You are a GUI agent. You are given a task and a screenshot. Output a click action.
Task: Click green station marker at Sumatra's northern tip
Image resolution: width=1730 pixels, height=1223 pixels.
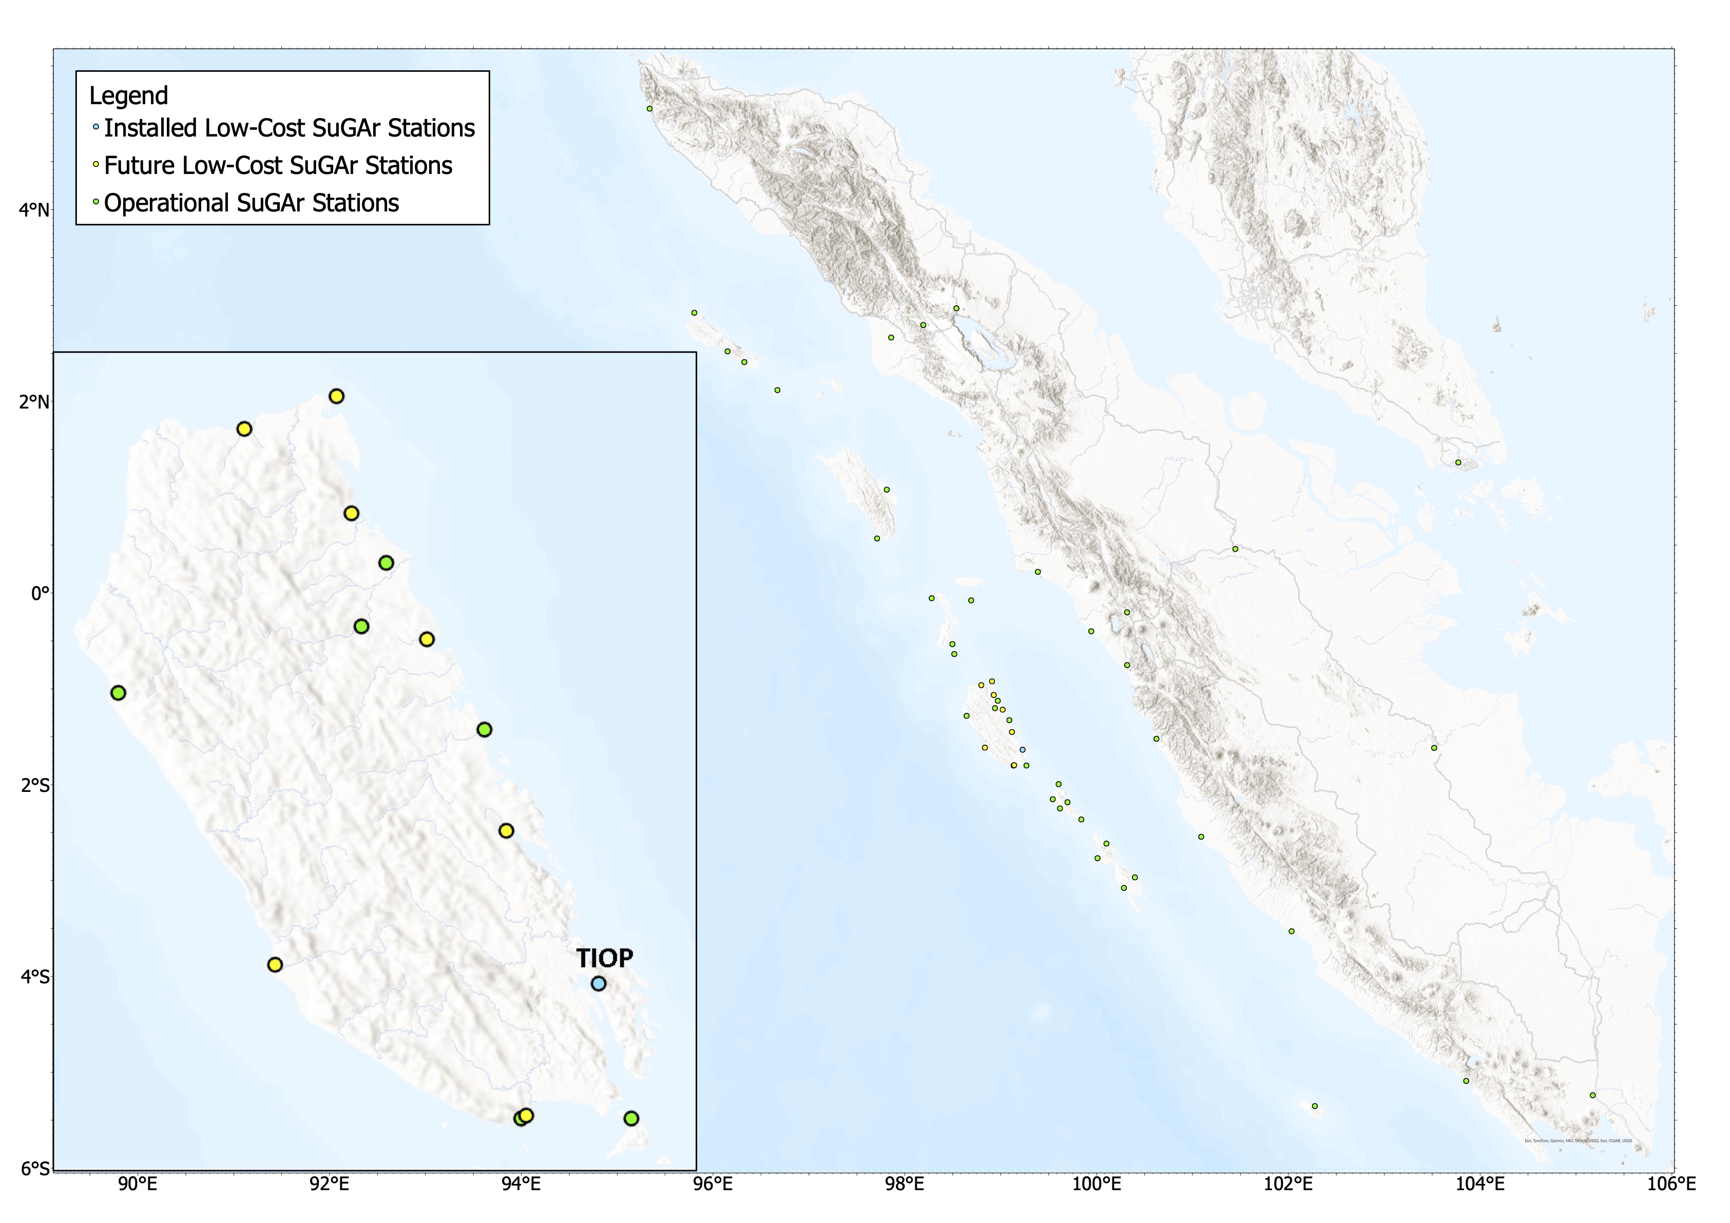pyautogui.click(x=649, y=108)
